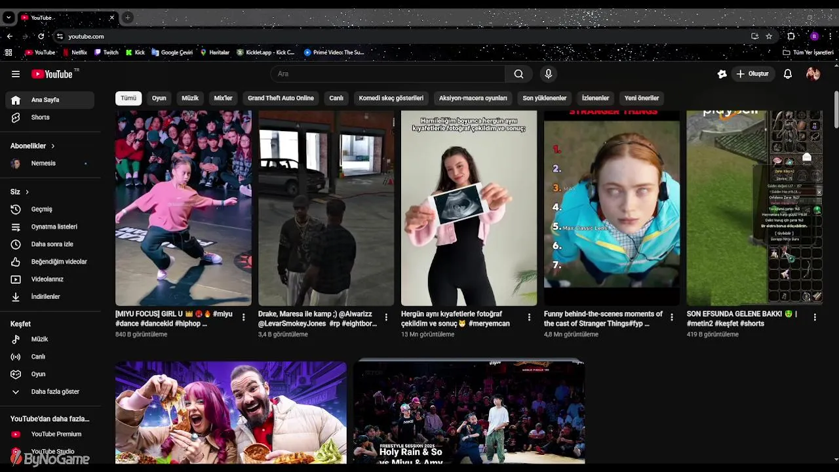This screenshot has height=472, width=839.
Task: Open Oyun under Keşfet
Action: [x=50, y=374]
